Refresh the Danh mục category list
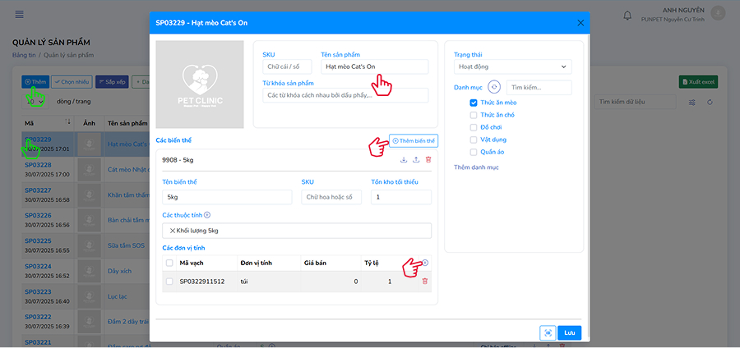 494,87
